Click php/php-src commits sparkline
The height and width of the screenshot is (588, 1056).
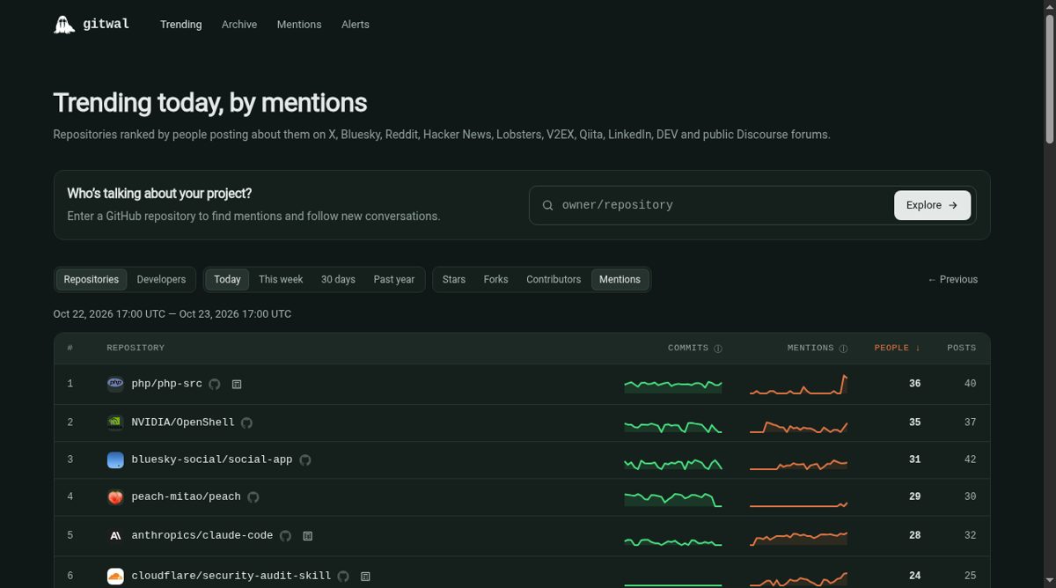673,385
